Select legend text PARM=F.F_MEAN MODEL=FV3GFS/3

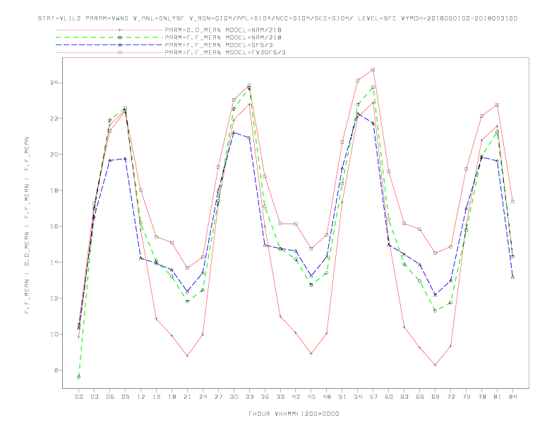(225, 52)
